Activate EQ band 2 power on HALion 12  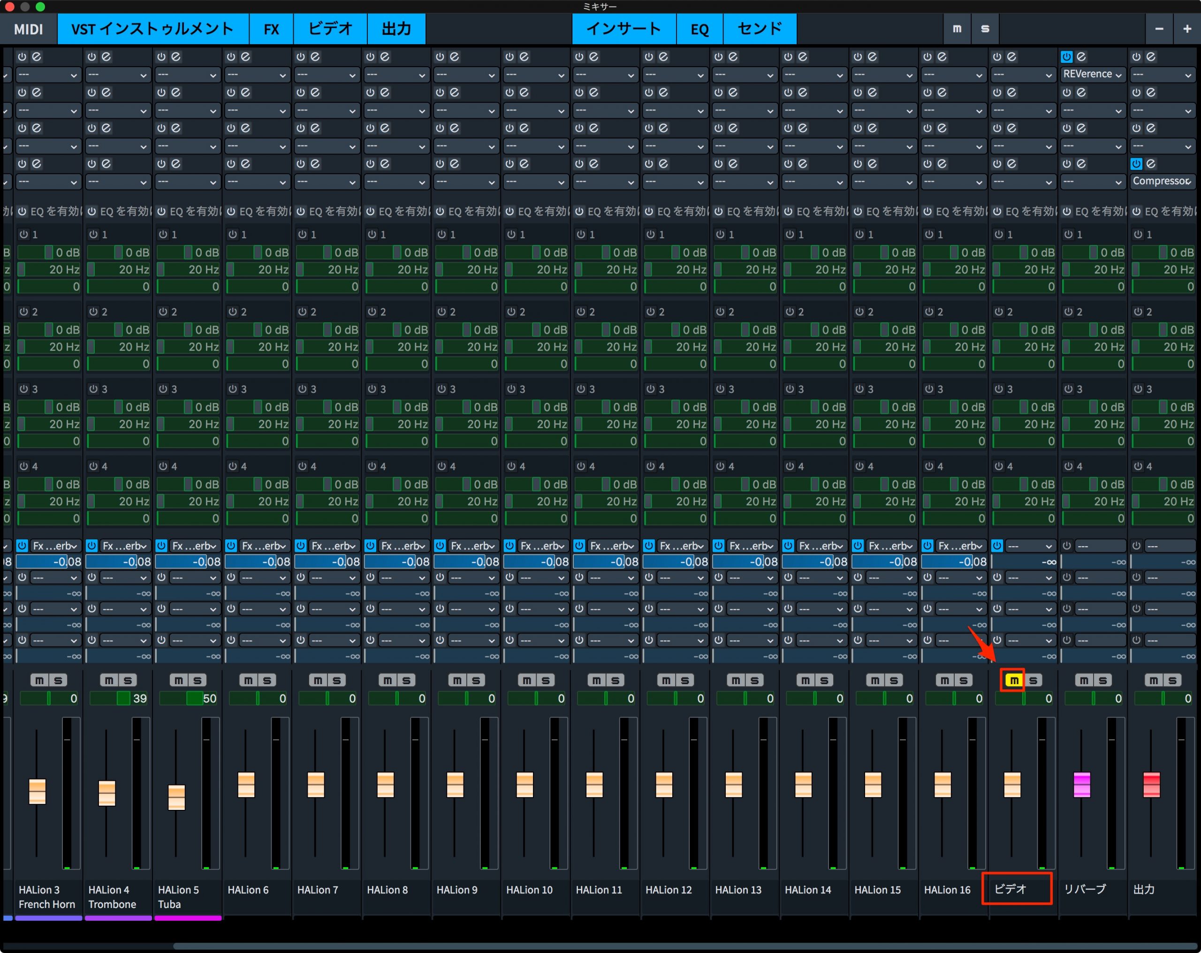pos(650,312)
